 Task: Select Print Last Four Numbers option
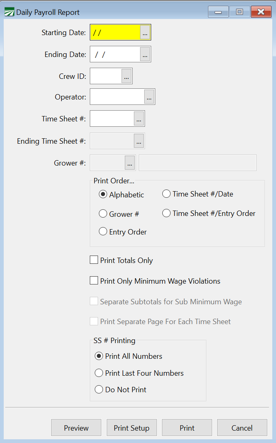tap(99, 373)
